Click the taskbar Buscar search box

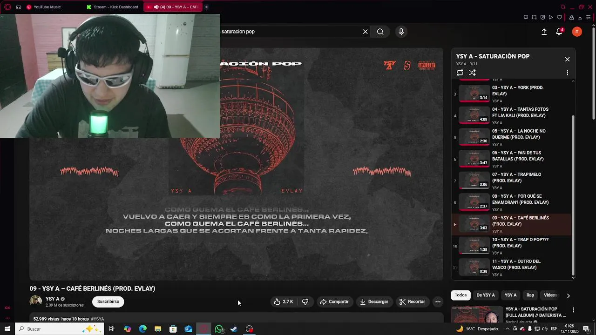coord(59,329)
